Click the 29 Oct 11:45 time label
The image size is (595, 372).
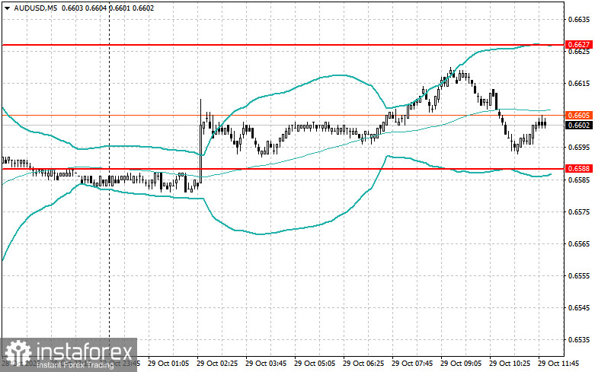pyautogui.click(x=558, y=364)
